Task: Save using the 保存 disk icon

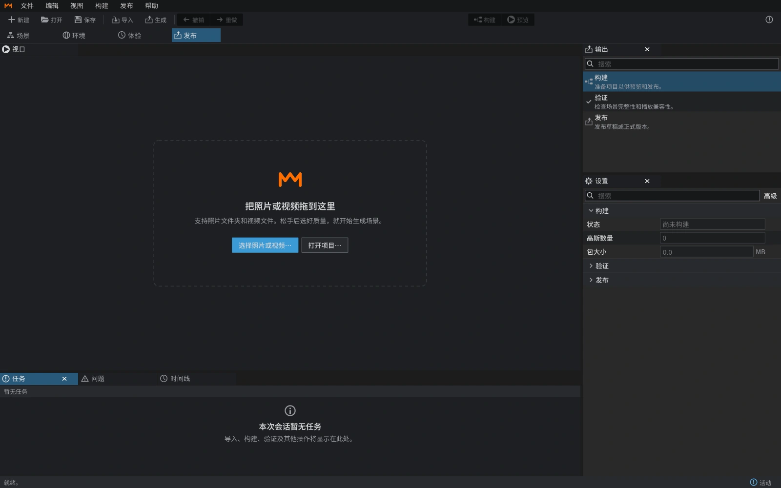Action: click(x=78, y=20)
